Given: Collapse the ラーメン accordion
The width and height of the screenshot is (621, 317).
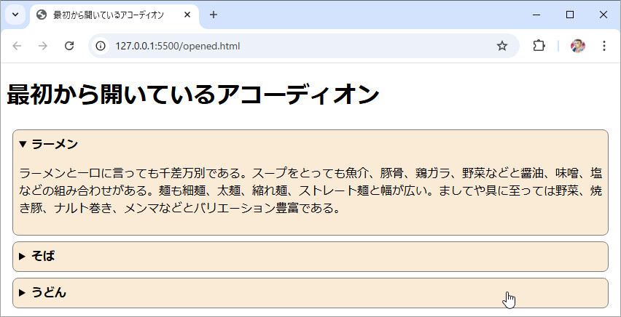Looking at the screenshot, I should pos(55,144).
